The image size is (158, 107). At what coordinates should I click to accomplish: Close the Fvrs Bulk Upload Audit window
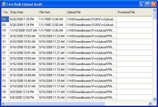154,4
